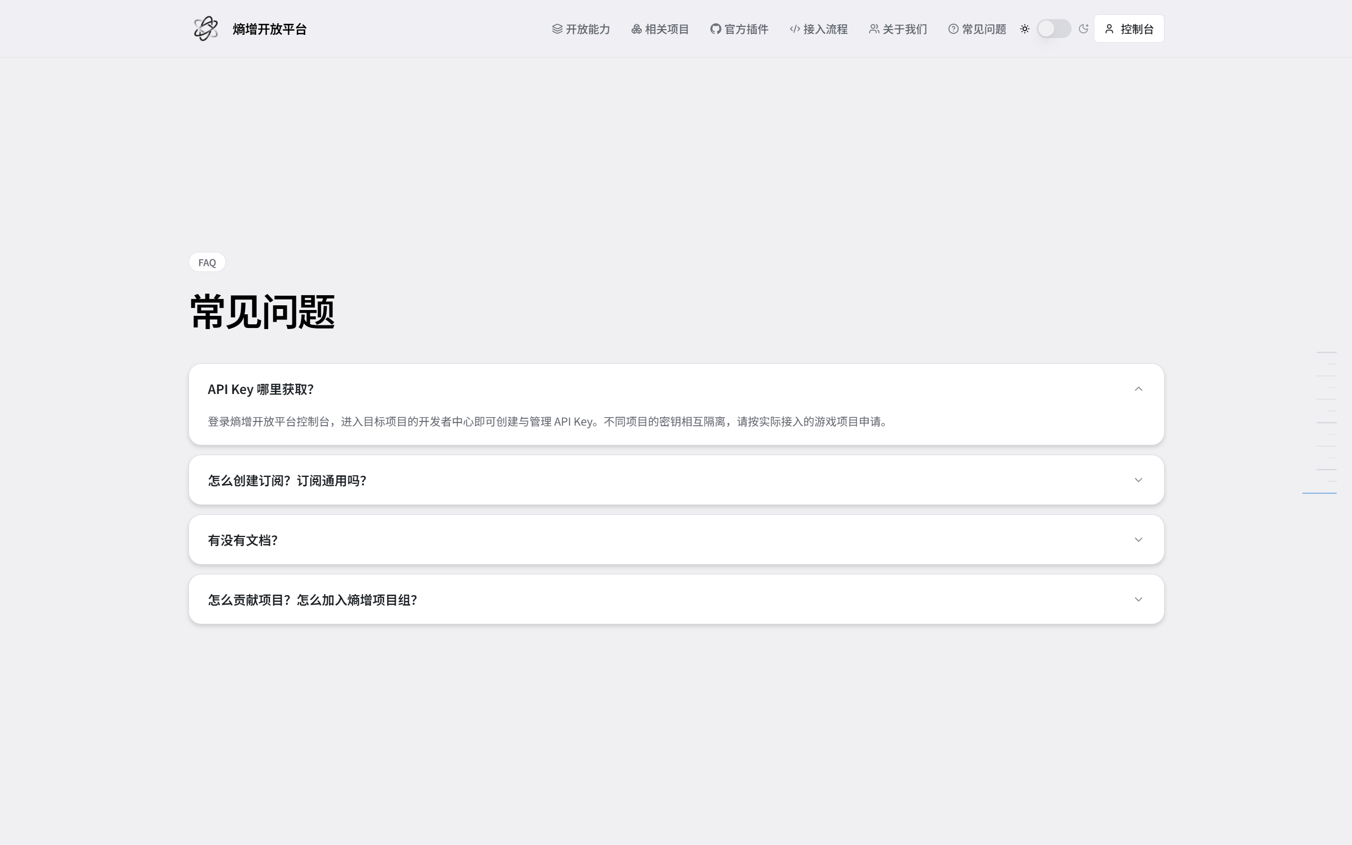1352x845 pixels.
Task: Navigate to 接入流程
Action: click(819, 29)
